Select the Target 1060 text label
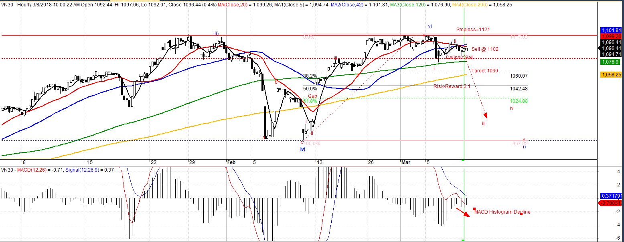The image size is (624, 242). pos(484,71)
